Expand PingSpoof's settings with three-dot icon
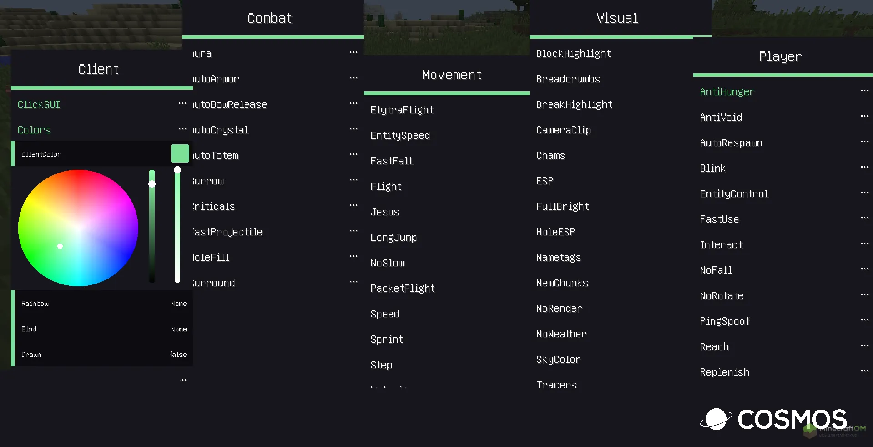This screenshot has height=447, width=873. [864, 320]
